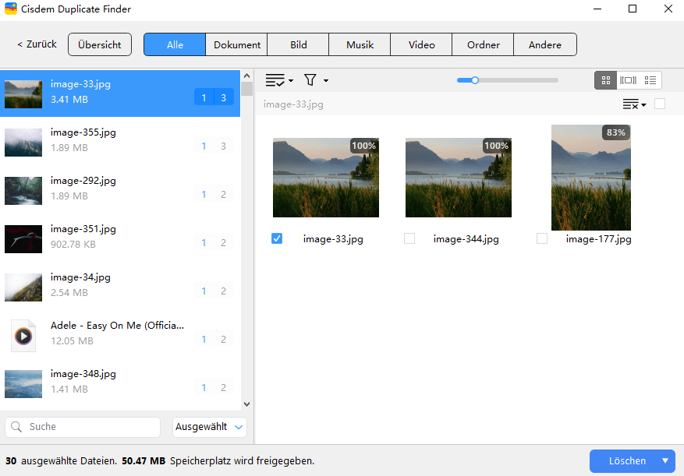Select image-355.jpg in the duplicate list
The image size is (684, 476).
coord(117,140)
